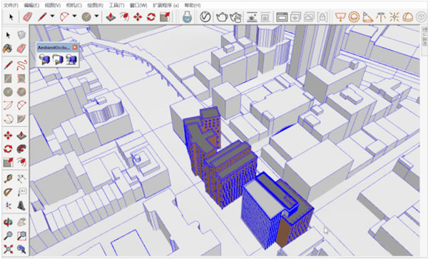Screen dimensions: 428x259
Task: Select Make Component tool in left palette
Action: point(21,35)
